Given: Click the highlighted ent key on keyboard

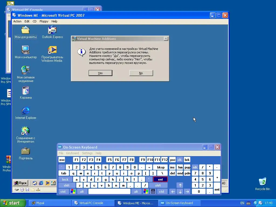Looking at the screenshot, I should (160, 179).
